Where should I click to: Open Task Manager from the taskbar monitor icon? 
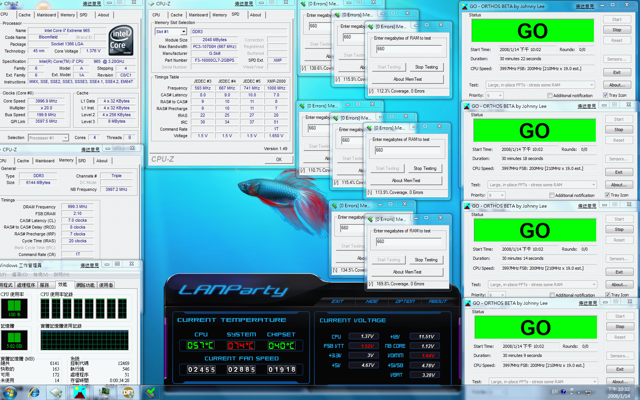pyautogui.click(x=104, y=392)
